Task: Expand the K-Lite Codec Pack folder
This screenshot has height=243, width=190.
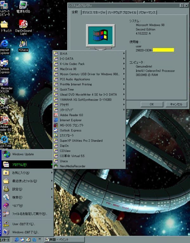Action: point(89,64)
